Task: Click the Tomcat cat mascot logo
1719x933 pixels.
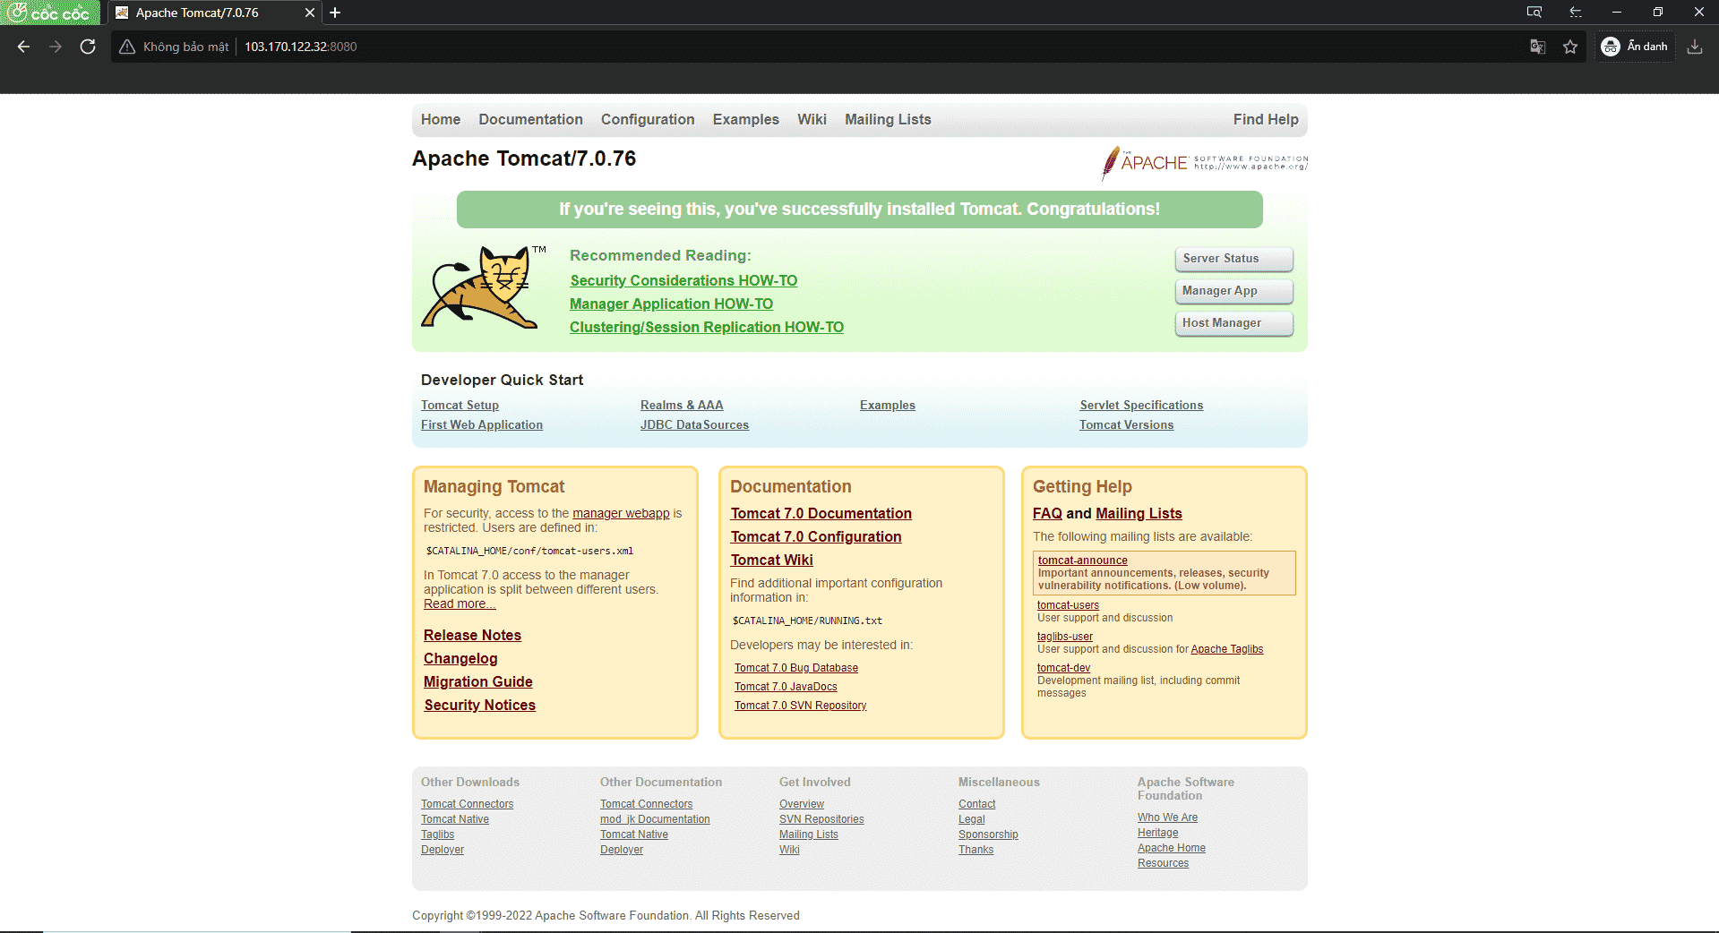Action: [481, 287]
